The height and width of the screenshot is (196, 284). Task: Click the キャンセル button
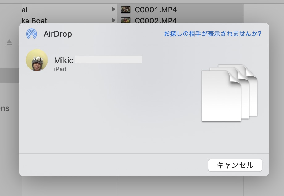click(x=235, y=165)
